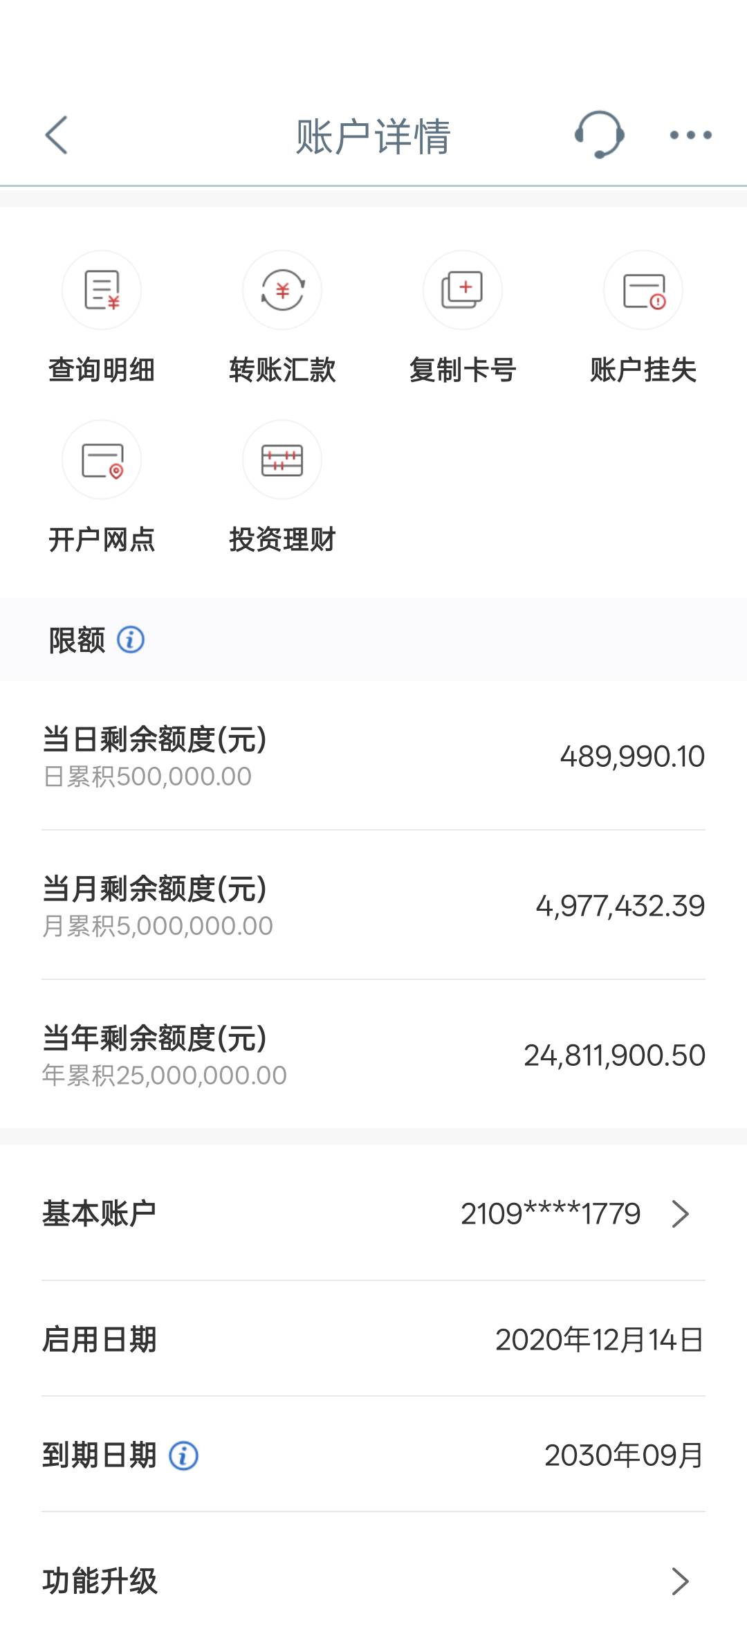Tap the 启用日期 date value
Viewport: 747px width, 1643px height.
pyautogui.click(x=599, y=1340)
